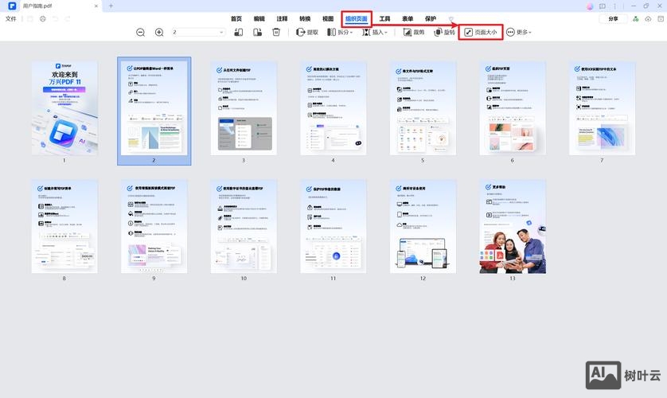This screenshot has width=667, height=398.
Task: Open the 更多 (More) dropdown
Action: click(519, 33)
